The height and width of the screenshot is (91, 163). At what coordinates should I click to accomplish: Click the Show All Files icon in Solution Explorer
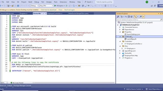131,17
